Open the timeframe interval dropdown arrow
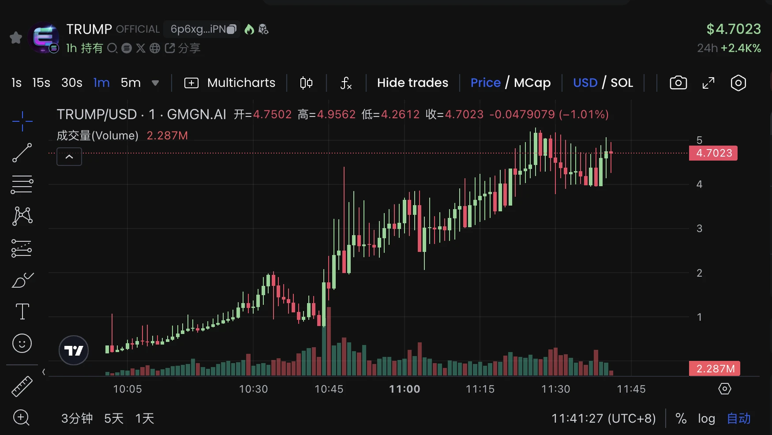Screen dimensions: 772x435 (x=155, y=83)
